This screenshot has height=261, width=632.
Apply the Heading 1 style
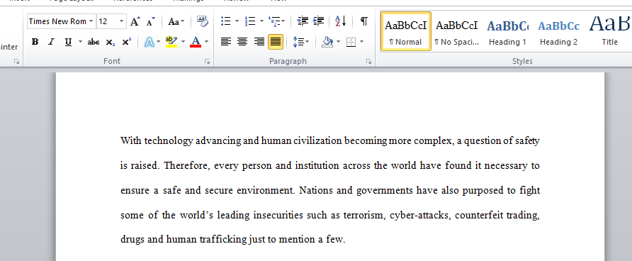tap(507, 31)
